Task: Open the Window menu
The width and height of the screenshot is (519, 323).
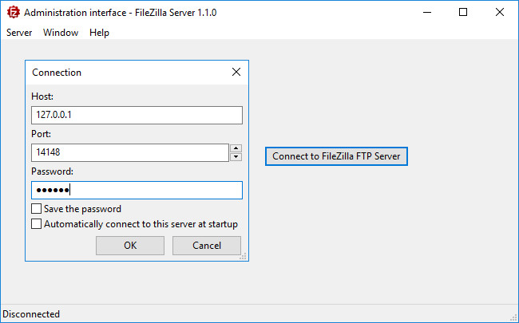Action: coord(61,33)
